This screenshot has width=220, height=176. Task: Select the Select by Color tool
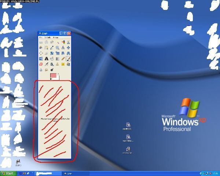point(63,42)
